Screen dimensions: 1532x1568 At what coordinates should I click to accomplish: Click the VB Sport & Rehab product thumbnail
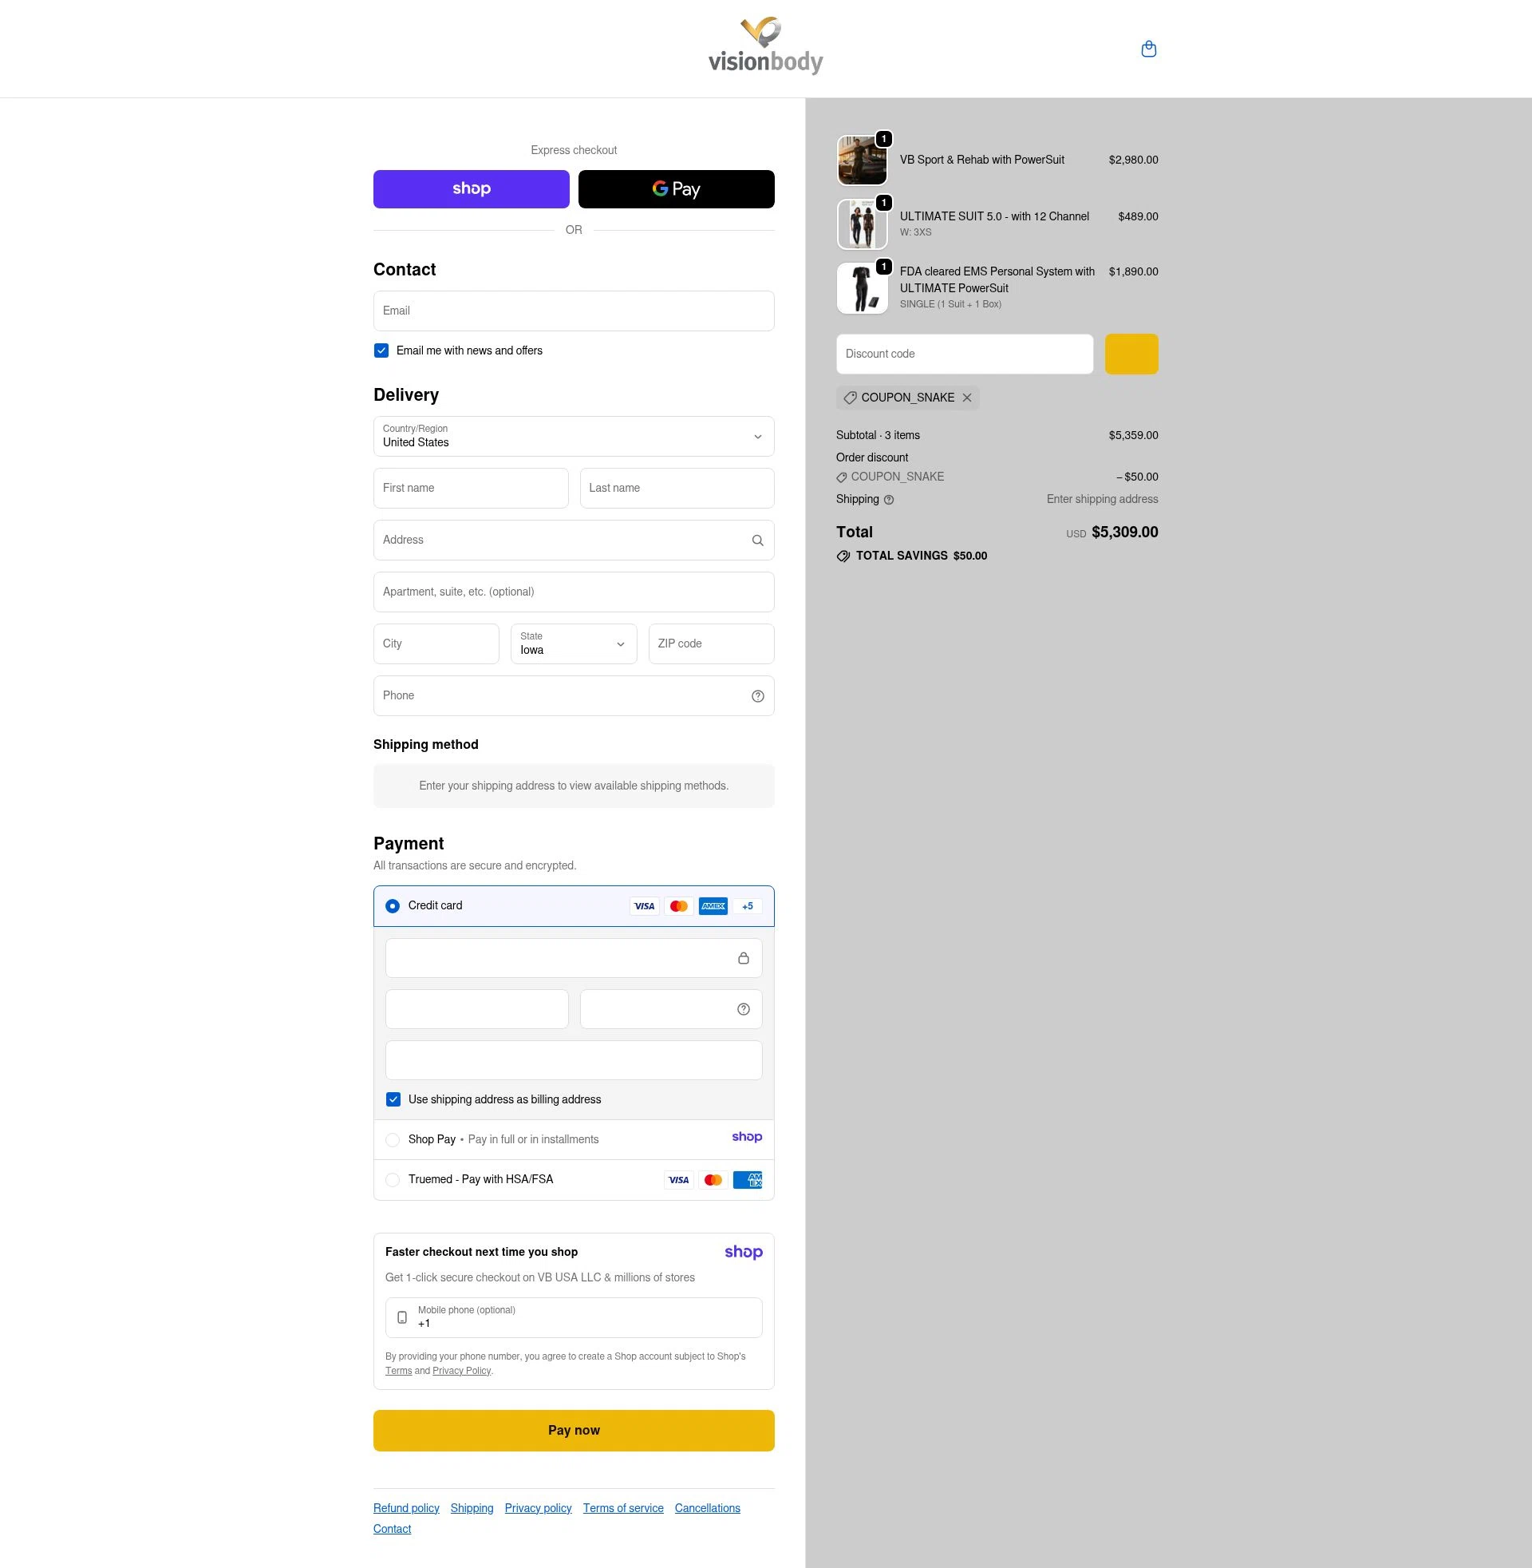click(862, 160)
